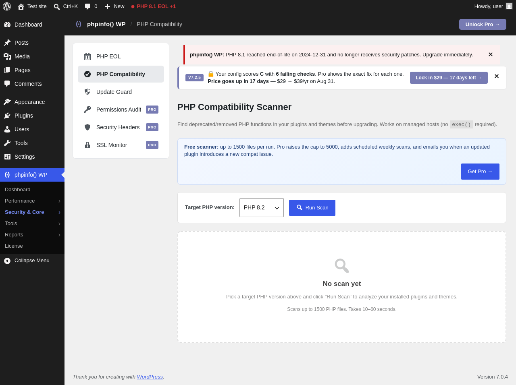Image resolution: width=516 pixels, height=385 pixels.
Task: Click the Permissions Audit key icon
Action: point(87,110)
